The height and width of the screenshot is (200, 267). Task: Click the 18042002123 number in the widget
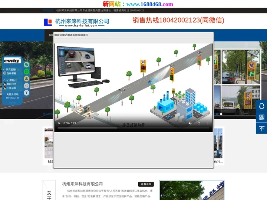coord(13,98)
